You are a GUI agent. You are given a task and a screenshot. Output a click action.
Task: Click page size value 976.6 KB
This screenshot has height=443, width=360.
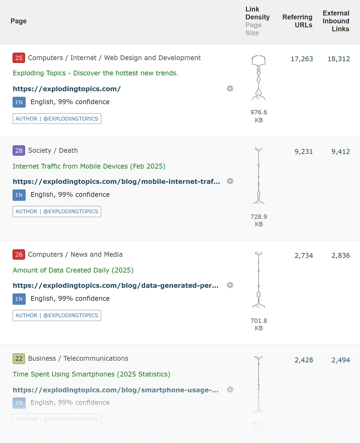[259, 116]
